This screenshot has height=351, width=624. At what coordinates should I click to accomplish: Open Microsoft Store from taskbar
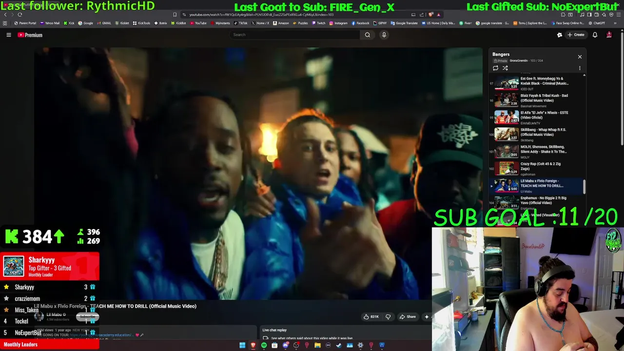tap(274, 346)
